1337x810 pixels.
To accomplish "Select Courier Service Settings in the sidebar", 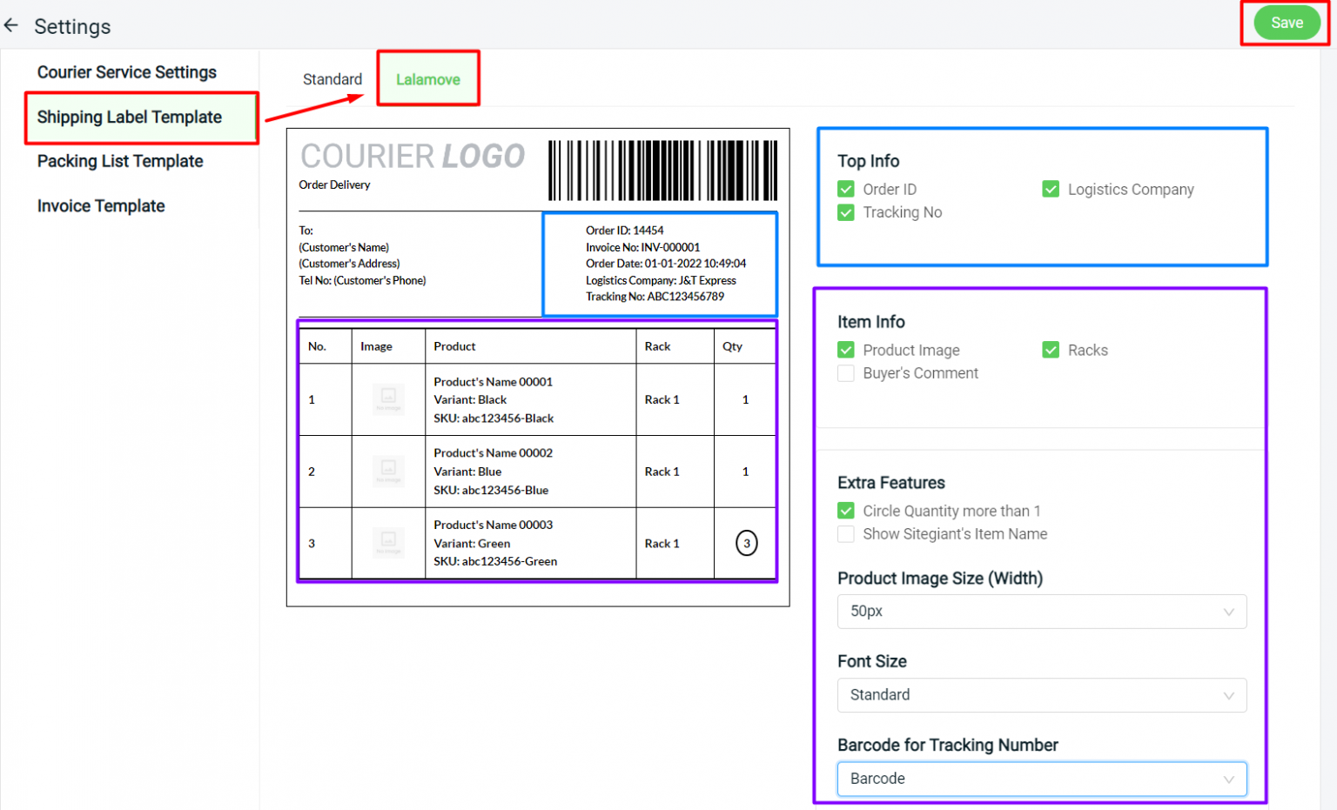I will [x=126, y=72].
